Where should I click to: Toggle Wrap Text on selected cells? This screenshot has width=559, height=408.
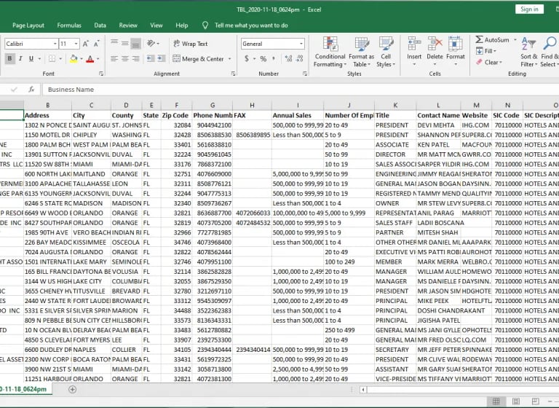point(191,44)
